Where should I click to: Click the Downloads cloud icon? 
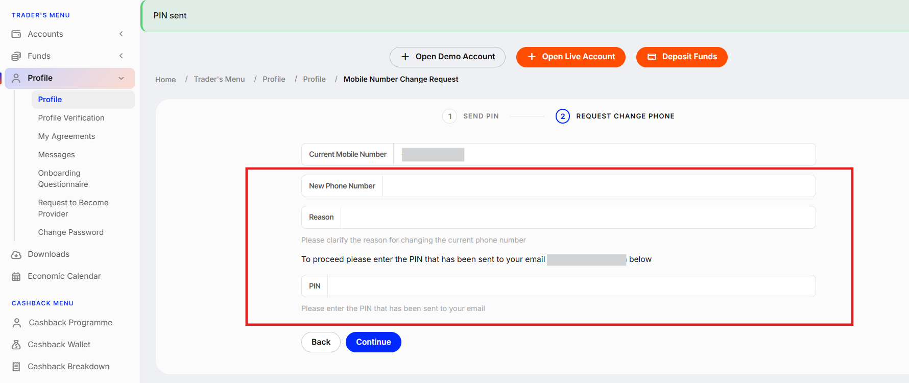pyautogui.click(x=16, y=254)
